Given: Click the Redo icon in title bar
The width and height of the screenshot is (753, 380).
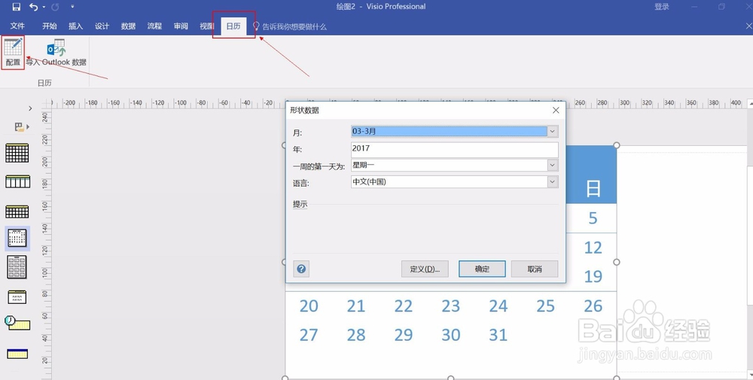Looking at the screenshot, I should (x=55, y=7).
